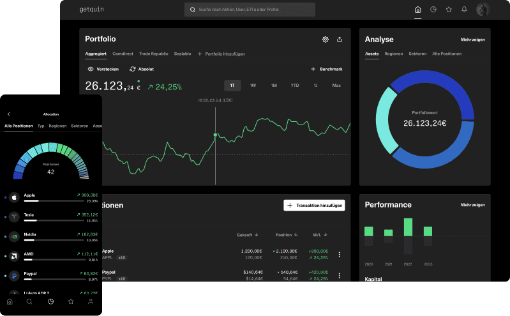The width and height of the screenshot is (510, 316).
Task: Click the Tesla logo icon in mobile list
Action: pyautogui.click(x=14, y=217)
